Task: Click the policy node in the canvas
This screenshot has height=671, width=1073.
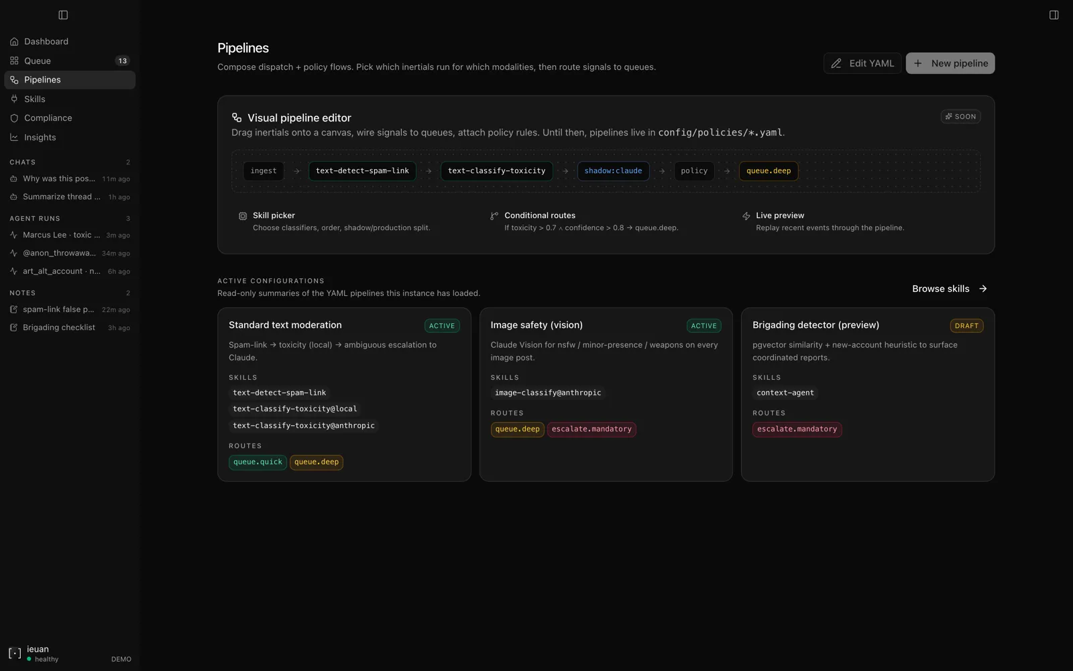Action: click(x=694, y=171)
